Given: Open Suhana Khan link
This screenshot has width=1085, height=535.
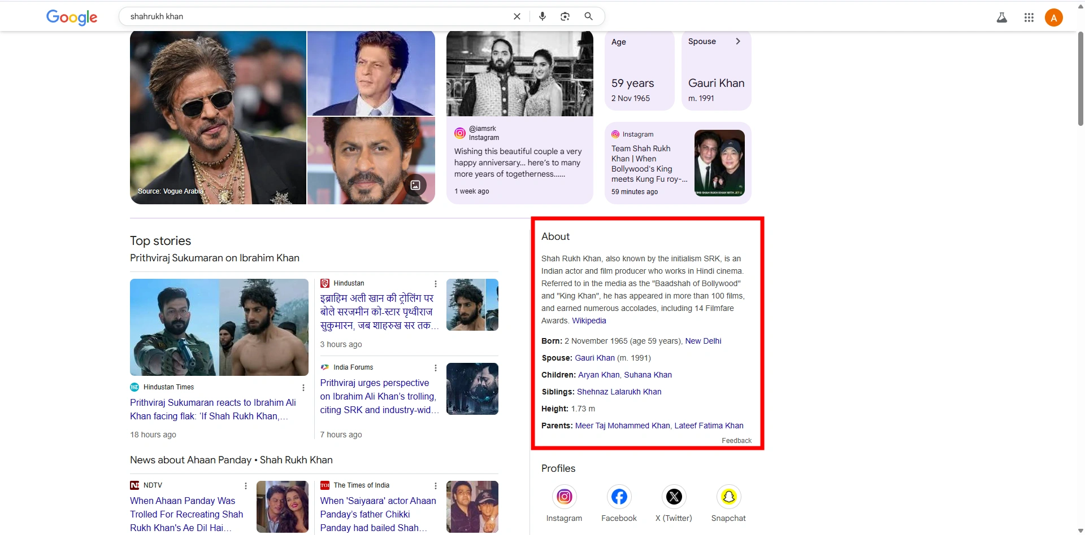Looking at the screenshot, I should (648, 375).
